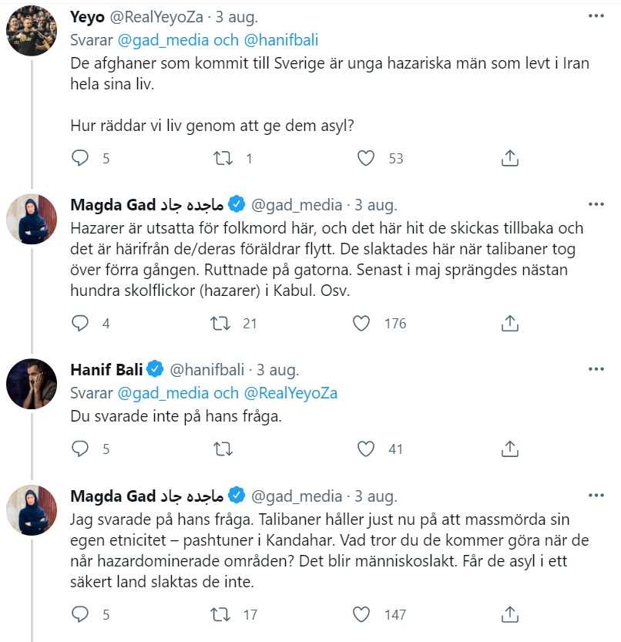Retweet Hanif Bali's reply tweet

[222, 449]
